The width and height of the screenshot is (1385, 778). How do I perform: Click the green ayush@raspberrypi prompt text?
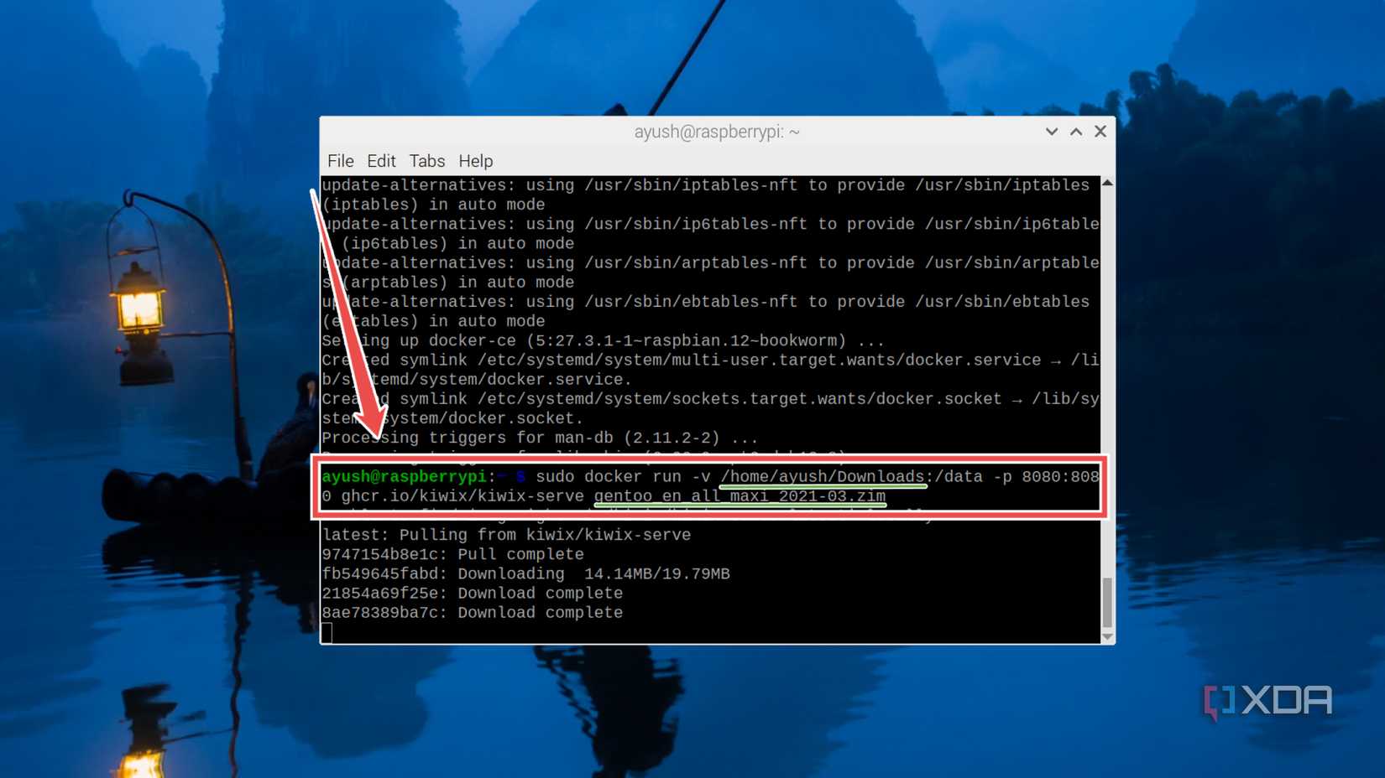click(x=405, y=476)
